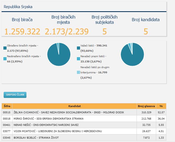Viewport: 175px width, 142px height.
Task: Click the Broj biračkih mjesta label
Action: [63, 20]
